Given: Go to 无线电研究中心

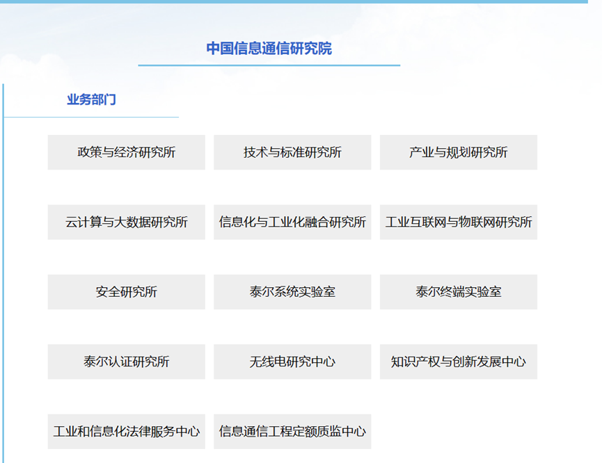Looking at the screenshot, I should pyautogui.click(x=292, y=362).
